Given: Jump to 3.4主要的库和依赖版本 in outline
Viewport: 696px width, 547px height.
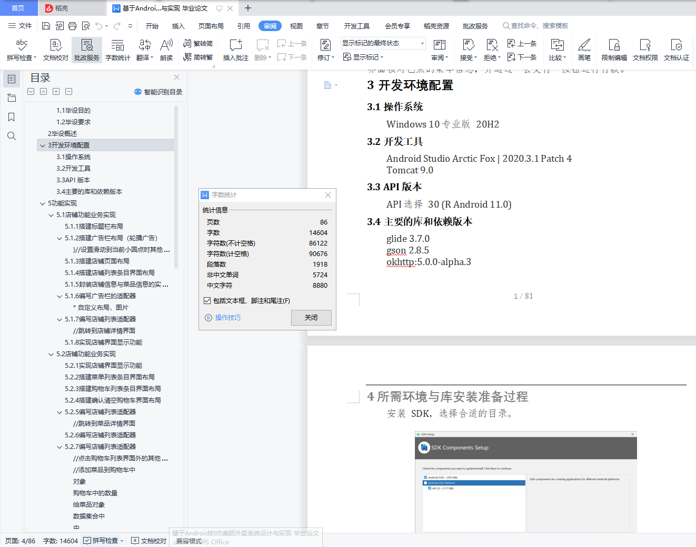Looking at the screenshot, I should [x=89, y=192].
